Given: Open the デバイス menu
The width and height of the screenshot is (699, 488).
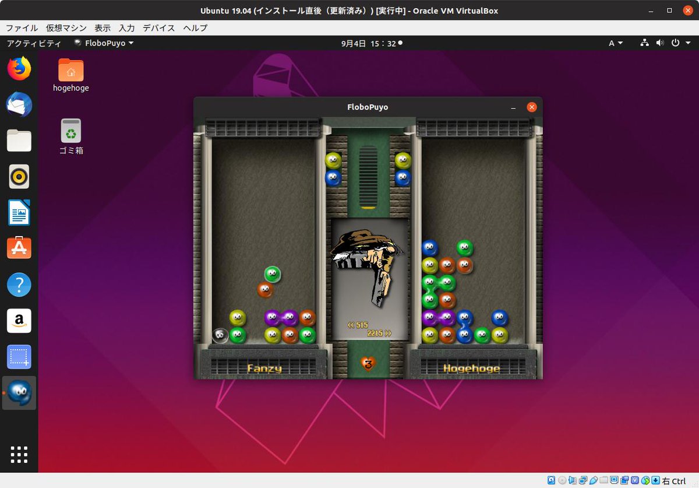Looking at the screenshot, I should click(158, 28).
